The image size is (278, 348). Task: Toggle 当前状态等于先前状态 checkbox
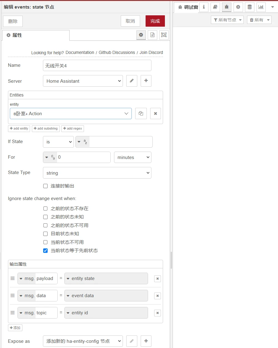point(46,251)
